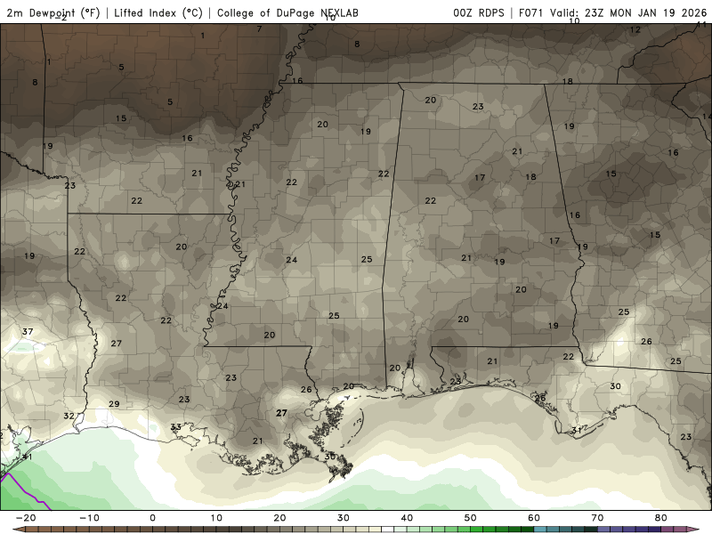Select the "College of DuPage NEXLAB" header text

click(287, 12)
